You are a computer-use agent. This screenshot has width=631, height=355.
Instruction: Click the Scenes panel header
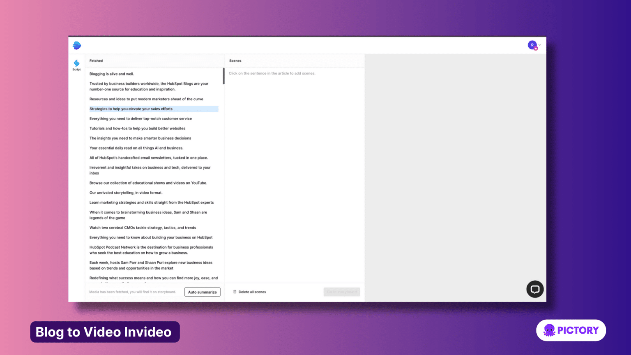235,60
